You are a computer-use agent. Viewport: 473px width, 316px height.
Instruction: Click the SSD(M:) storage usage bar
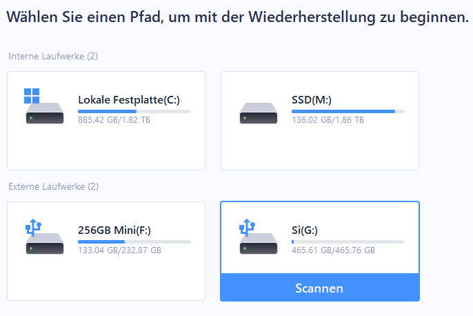348,111
